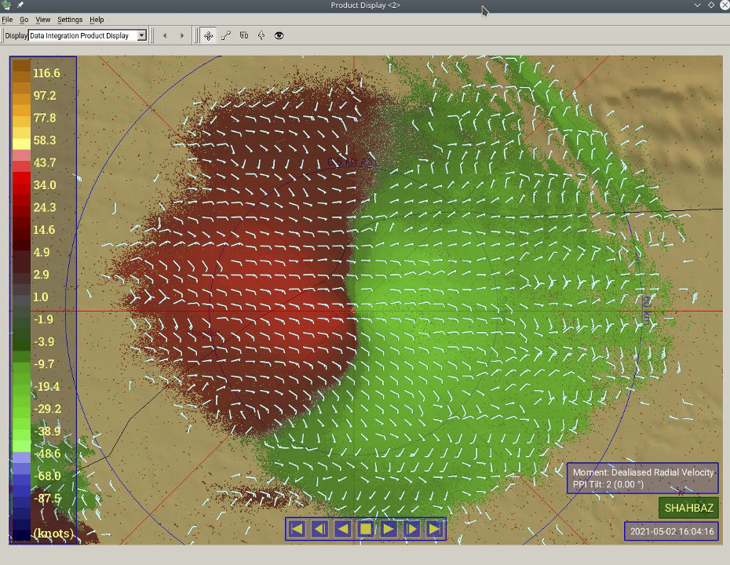Toggle the eye visibility icon in toolbar

coord(279,35)
